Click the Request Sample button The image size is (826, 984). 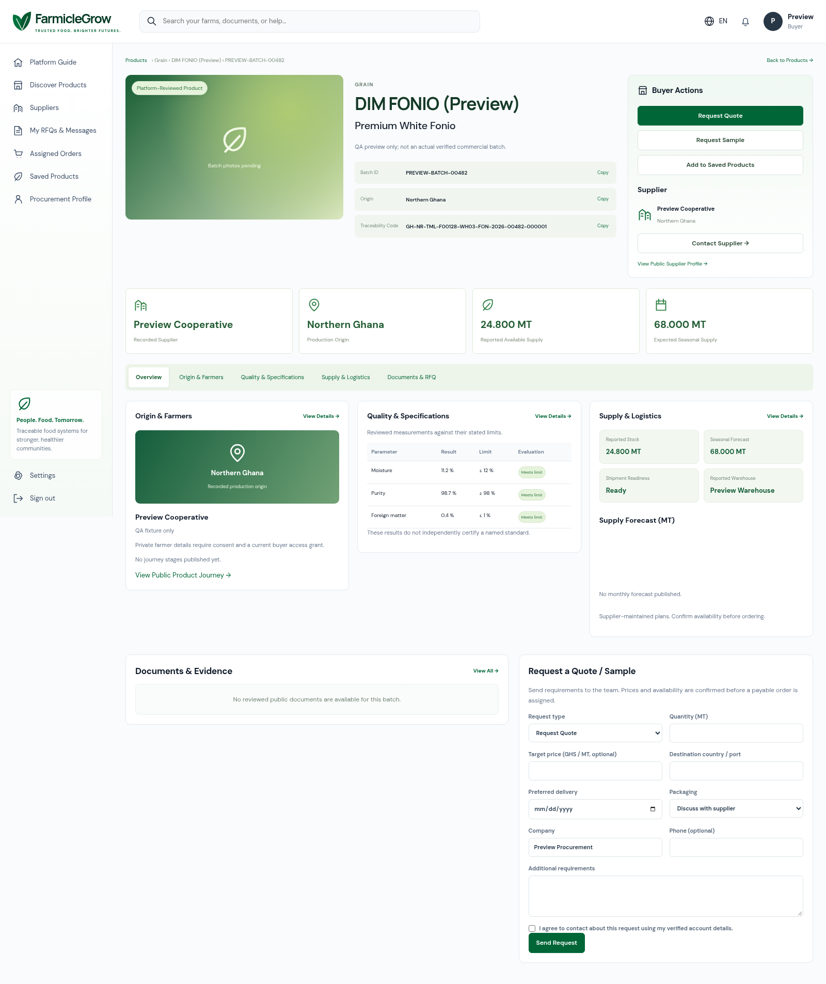720,140
